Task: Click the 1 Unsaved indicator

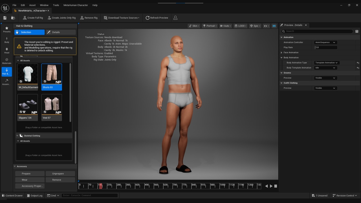Action: tap(320, 195)
